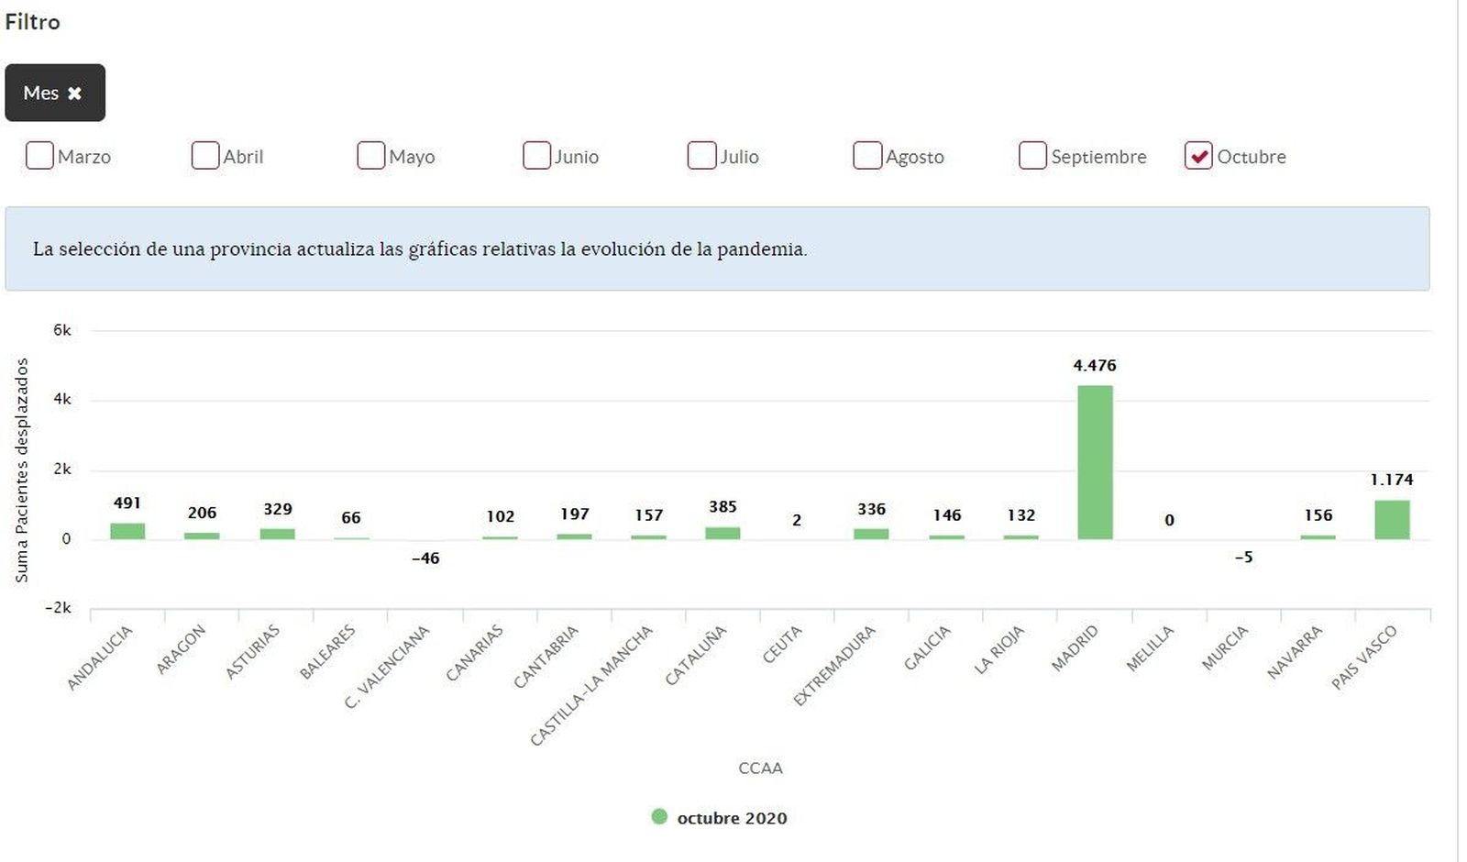Check the Agosto filter box
The height and width of the screenshot is (862, 1467).
click(x=867, y=156)
